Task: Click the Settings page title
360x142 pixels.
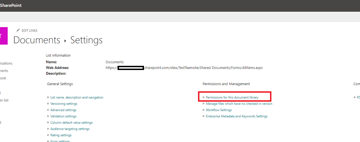Action: 86,40
